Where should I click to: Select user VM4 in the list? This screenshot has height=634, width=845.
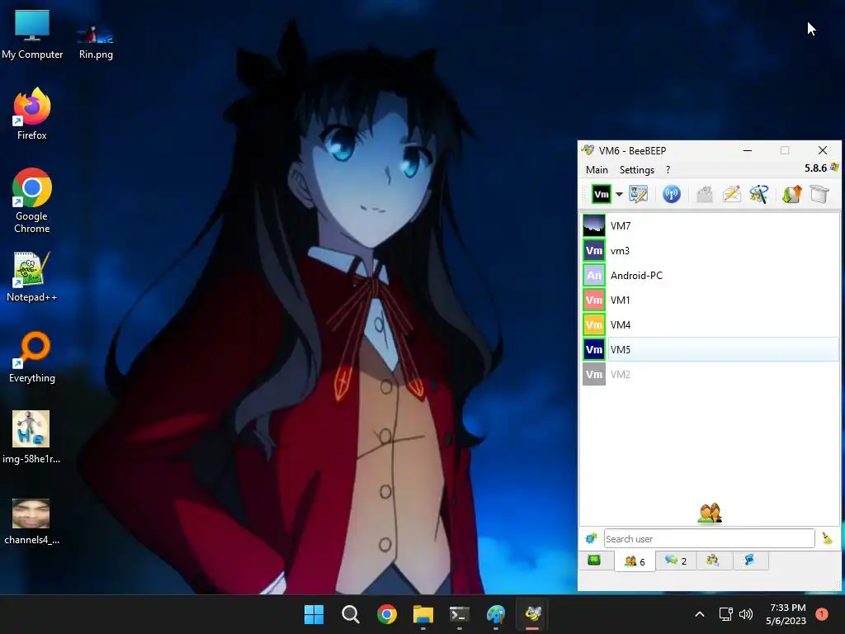click(x=709, y=325)
